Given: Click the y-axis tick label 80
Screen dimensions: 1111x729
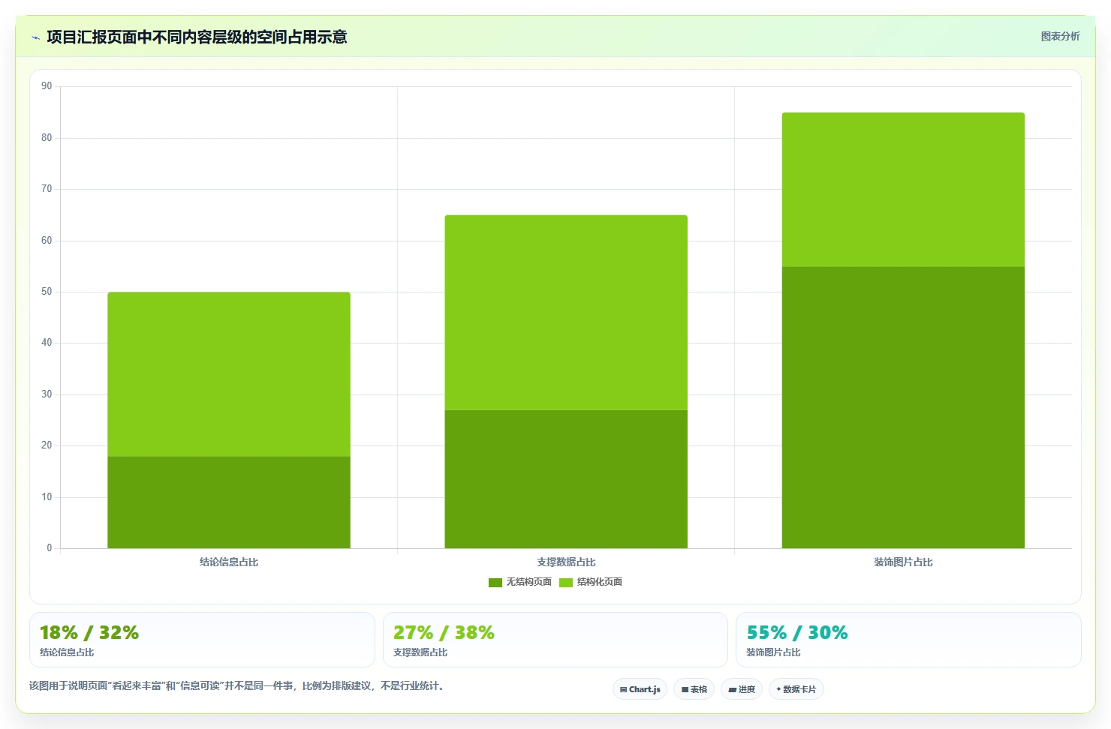Looking at the screenshot, I should point(47,138).
